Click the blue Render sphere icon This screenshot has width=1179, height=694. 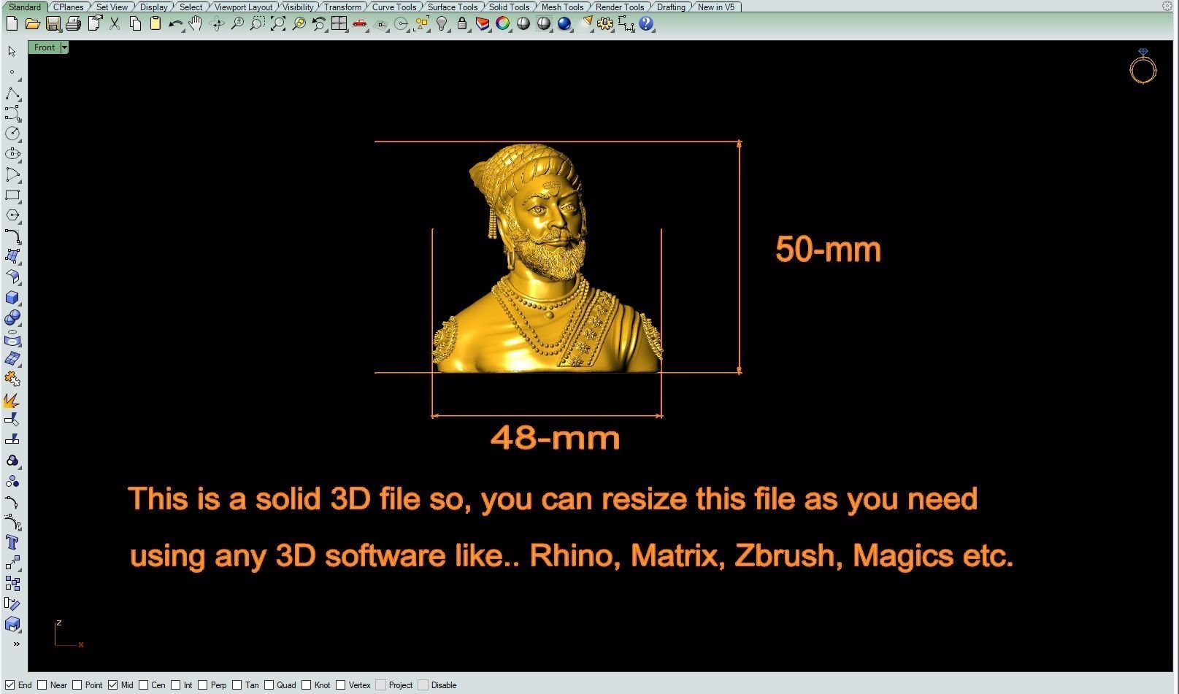tap(564, 24)
